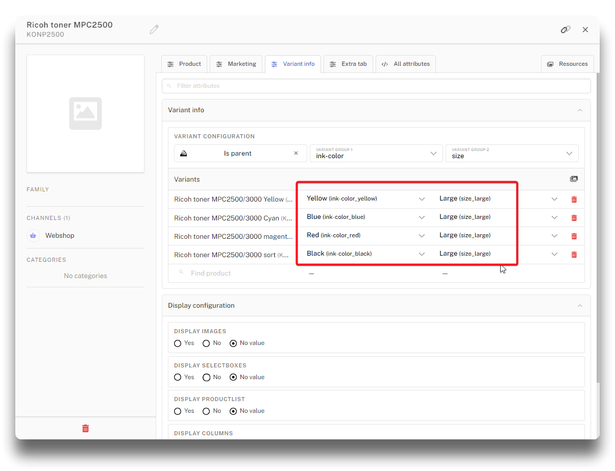The height and width of the screenshot is (471, 615).
Task: Delete the Yellow toner variant row
Action: (x=574, y=200)
